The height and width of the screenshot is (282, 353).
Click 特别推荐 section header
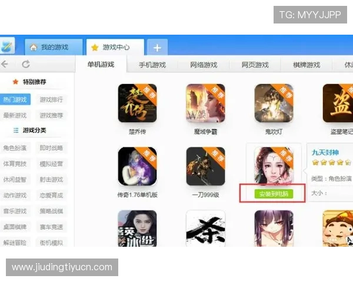point(34,82)
